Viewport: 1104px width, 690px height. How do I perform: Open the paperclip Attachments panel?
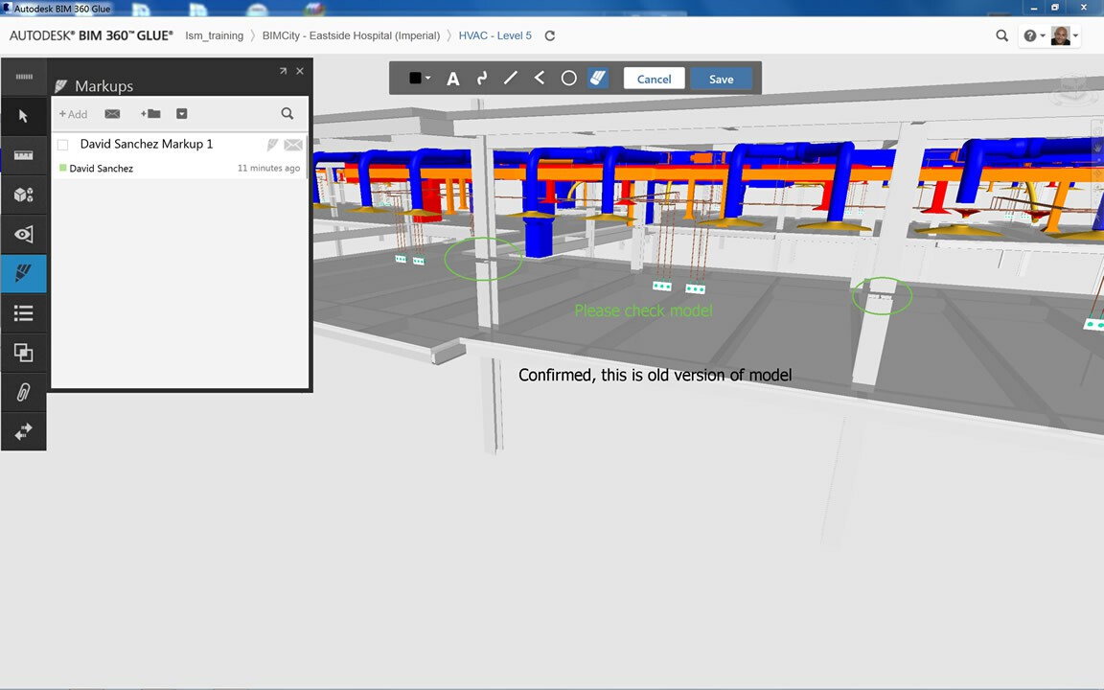[23, 392]
